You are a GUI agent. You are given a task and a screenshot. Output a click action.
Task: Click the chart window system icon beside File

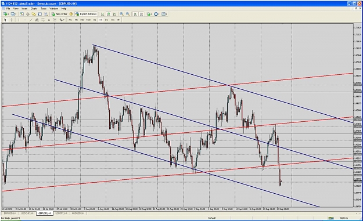pyautogui.click(x=3, y=8)
